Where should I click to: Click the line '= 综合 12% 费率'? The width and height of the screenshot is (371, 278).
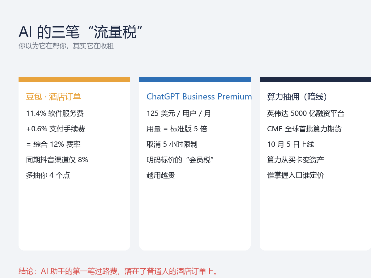53,144
